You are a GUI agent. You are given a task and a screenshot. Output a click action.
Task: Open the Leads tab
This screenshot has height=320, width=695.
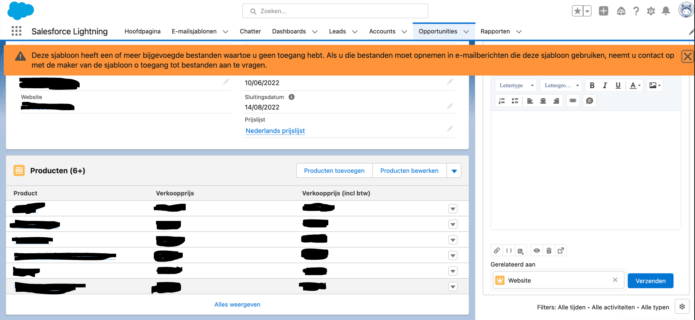click(x=337, y=31)
